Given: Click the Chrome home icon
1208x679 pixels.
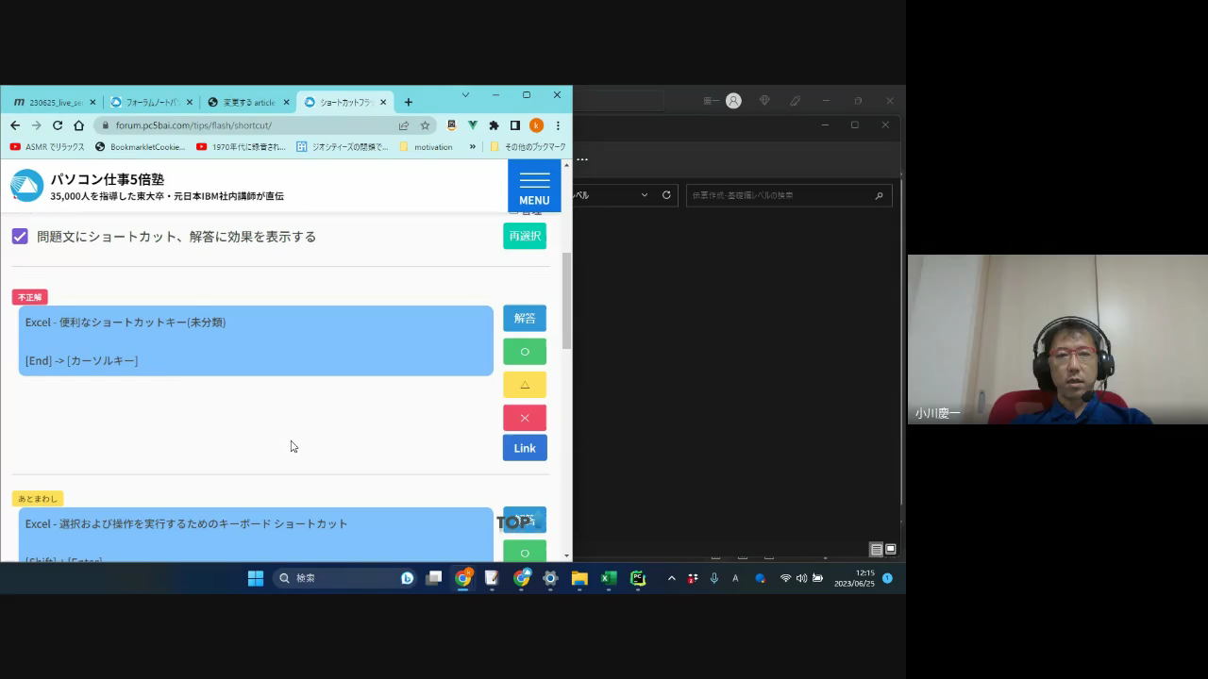Looking at the screenshot, I should 78,125.
